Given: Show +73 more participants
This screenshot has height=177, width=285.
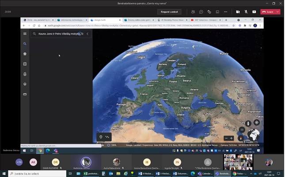Looking at the screenshot, I should (19, 162).
